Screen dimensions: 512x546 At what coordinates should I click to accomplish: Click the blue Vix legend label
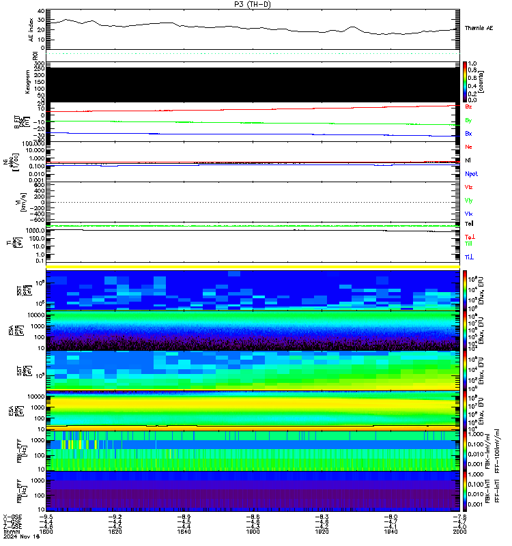[468, 214]
